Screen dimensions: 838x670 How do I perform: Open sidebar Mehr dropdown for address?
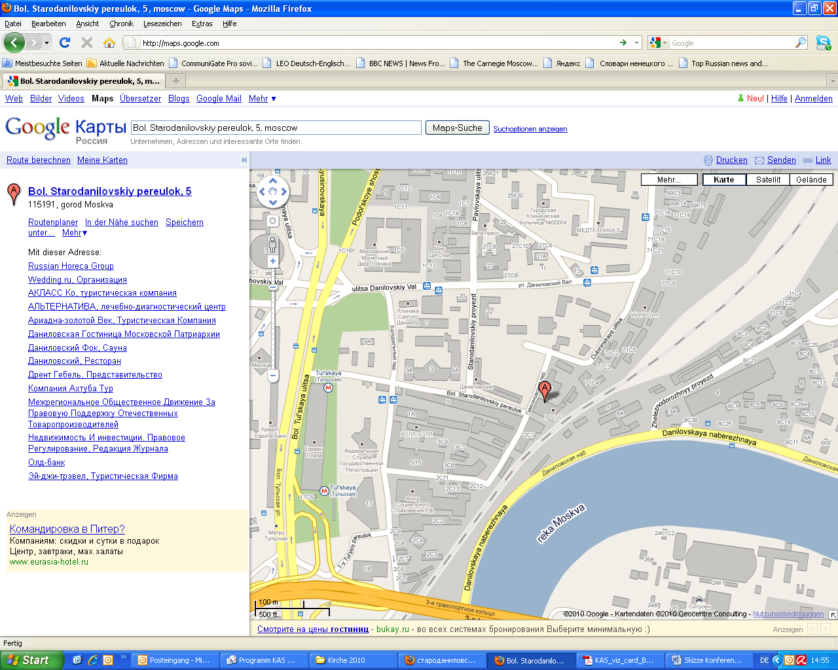click(x=75, y=233)
